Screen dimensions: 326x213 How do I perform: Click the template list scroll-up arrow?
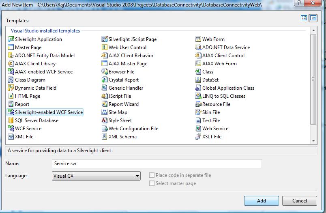(x=313, y=30)
